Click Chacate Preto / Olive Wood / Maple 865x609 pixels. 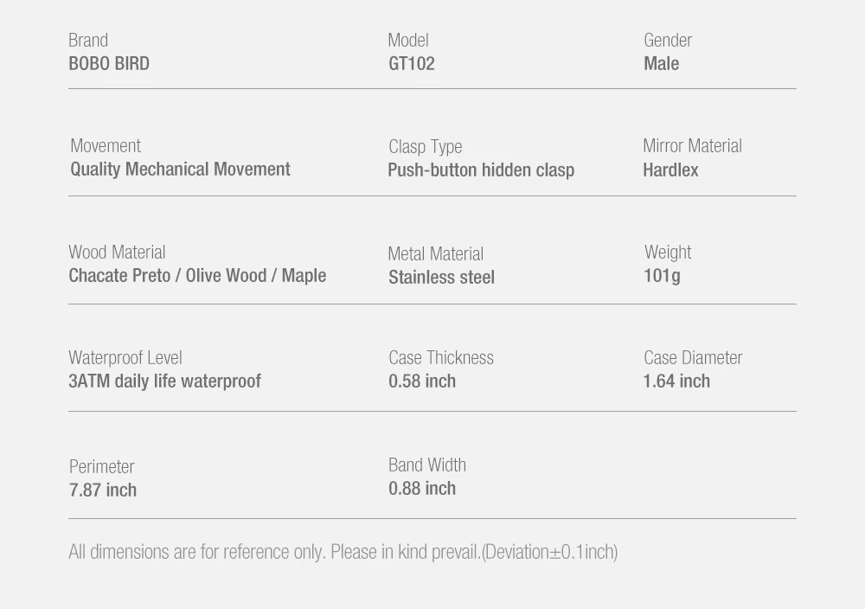tap(197, 276)
